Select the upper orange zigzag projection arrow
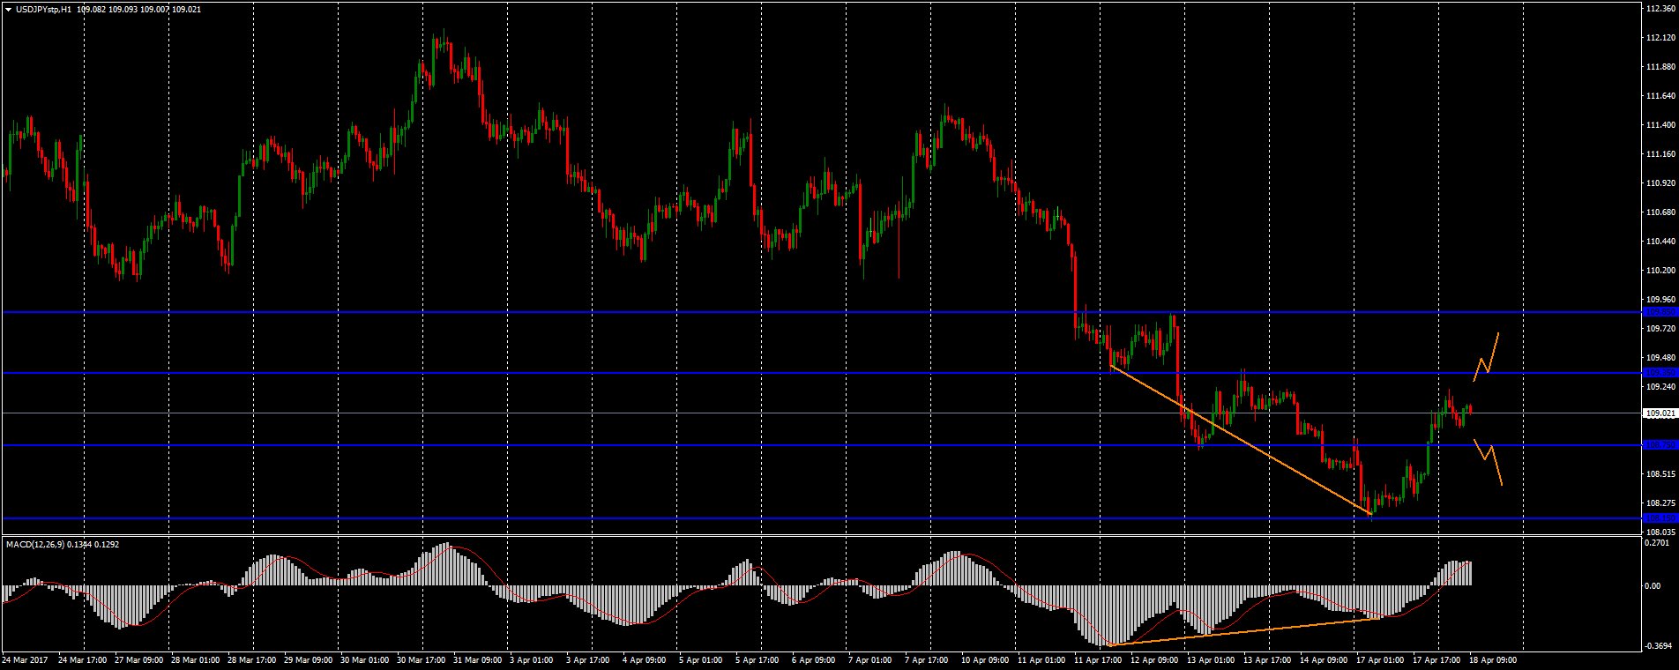Image resolution: width=1679 pixels, height=670 pixels. pos(1487,357)
